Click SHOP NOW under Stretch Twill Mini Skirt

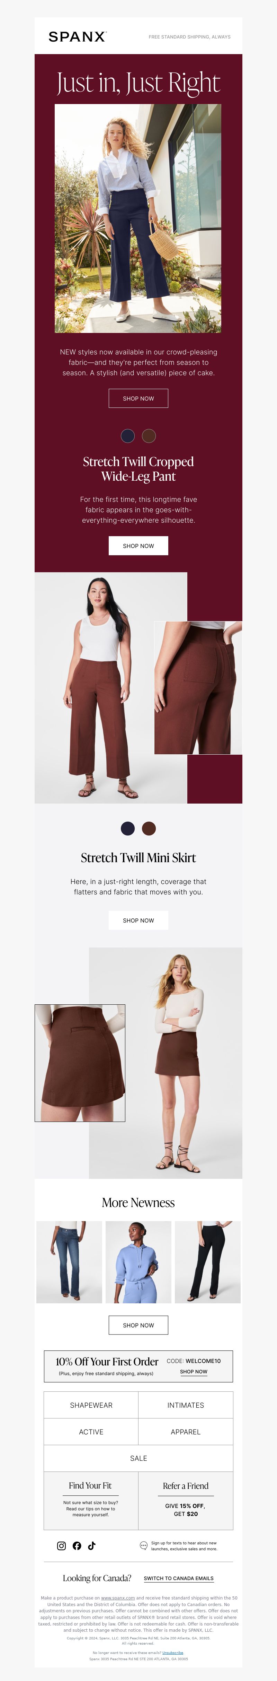click(138, 920)
